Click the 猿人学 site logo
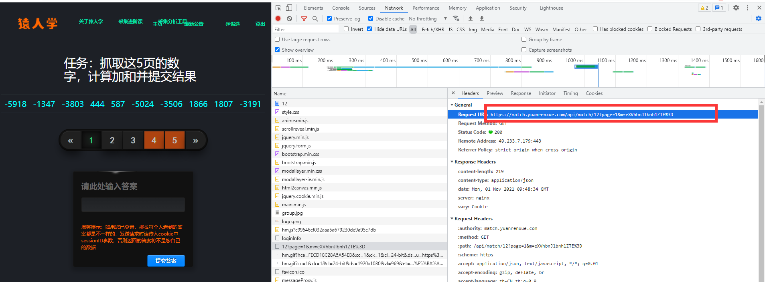This screenshot has width=765, height=282. [x=38, y=23]
